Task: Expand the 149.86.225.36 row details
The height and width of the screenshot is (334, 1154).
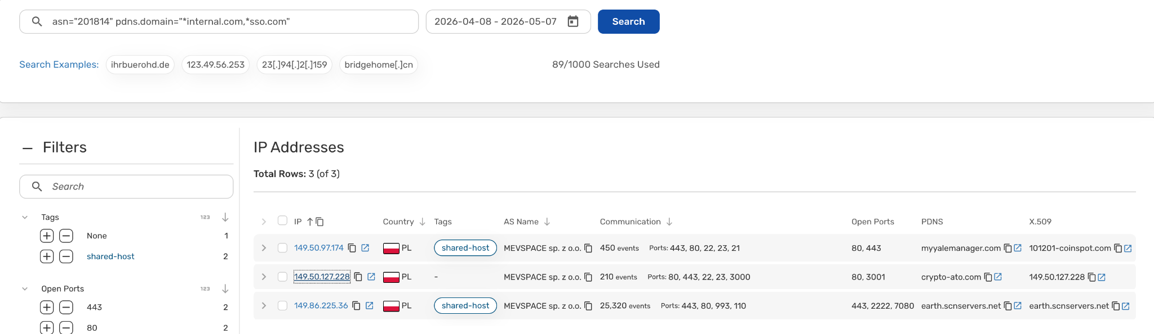Action: click(x=264, y=306)
